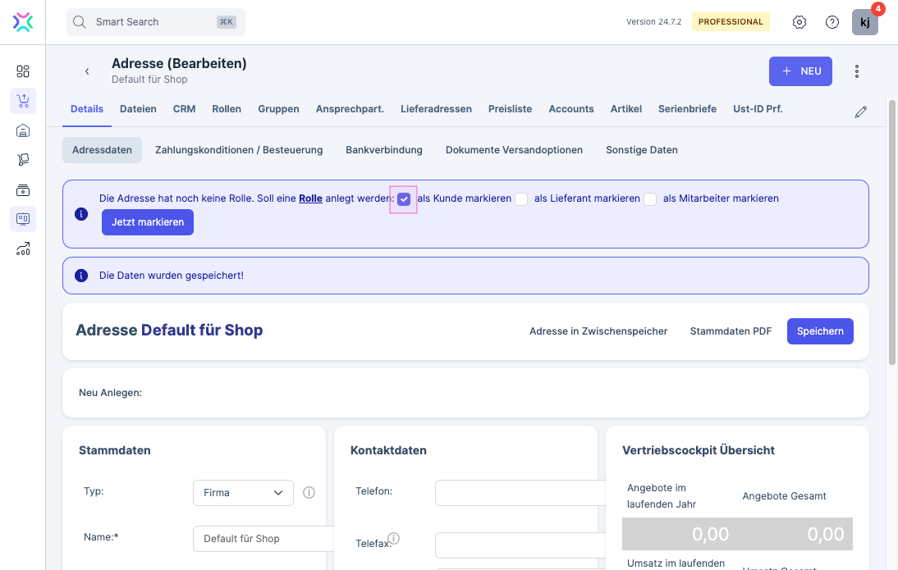Image resolution: width=898 pixels, height=570 pixels.
Task: Open the cash/finance sidebar icon
Action: click(x=23, y=190)
